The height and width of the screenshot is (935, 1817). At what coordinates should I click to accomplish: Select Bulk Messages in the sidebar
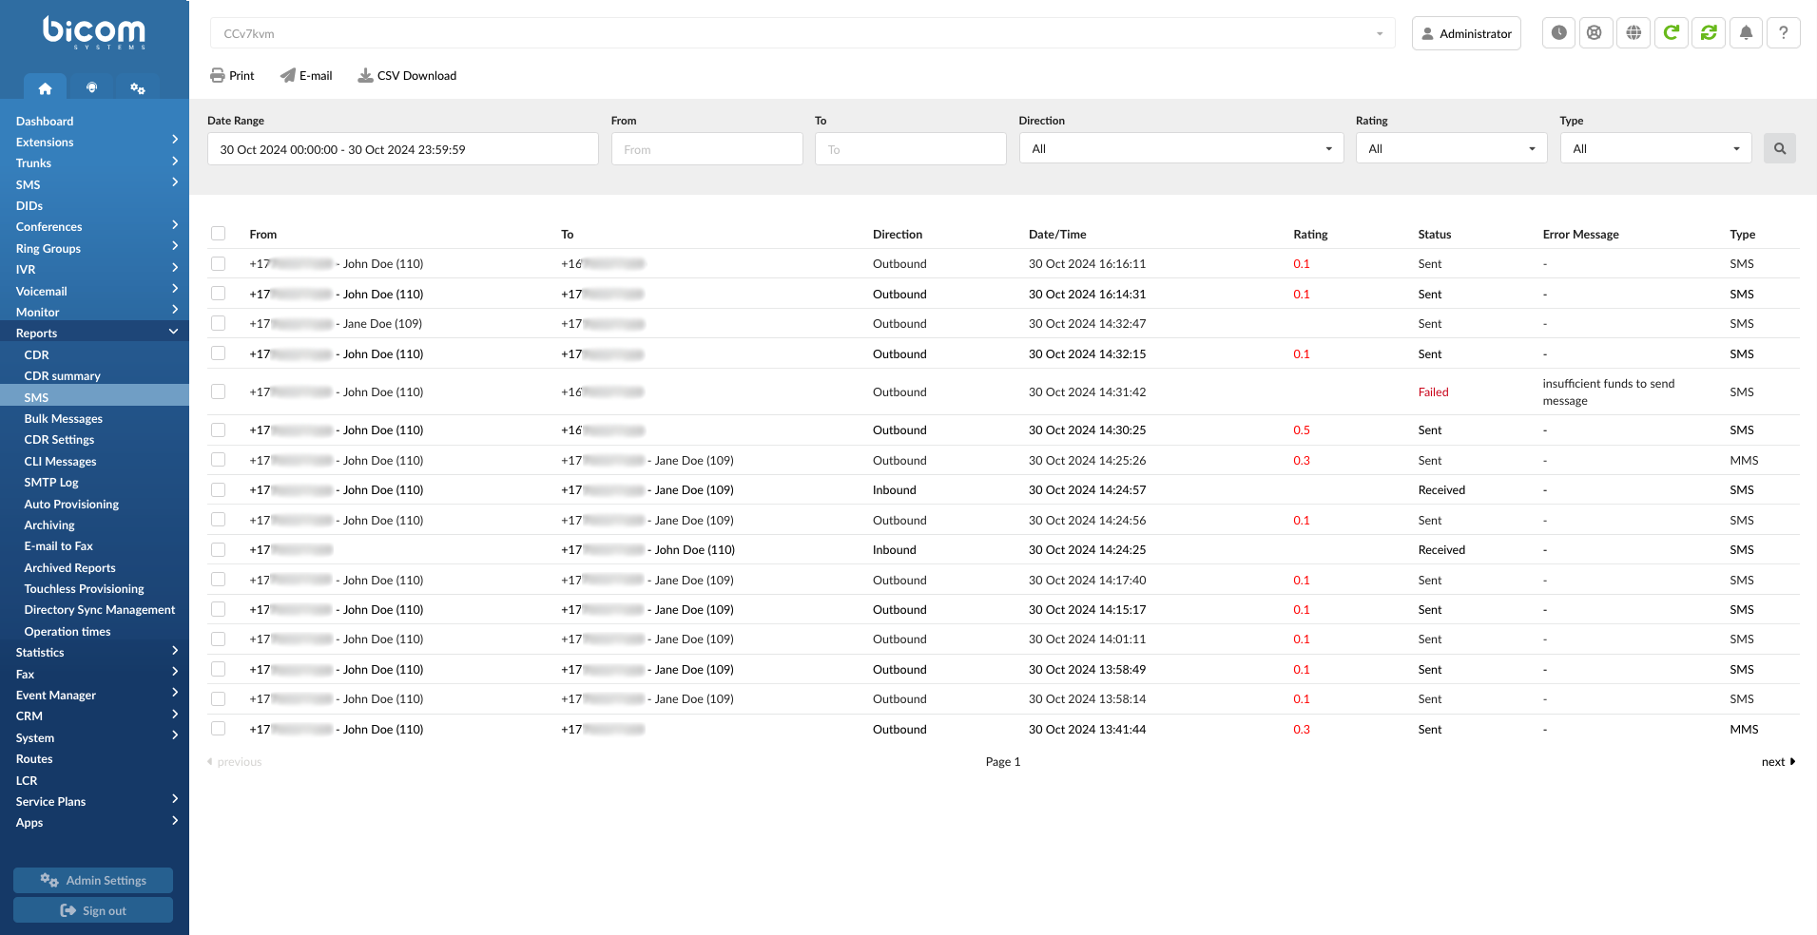pyautogui.click(x=63, y=419)
